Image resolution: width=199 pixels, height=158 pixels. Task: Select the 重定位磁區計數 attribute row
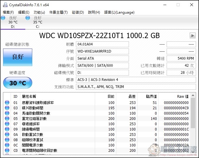(97, 118)
